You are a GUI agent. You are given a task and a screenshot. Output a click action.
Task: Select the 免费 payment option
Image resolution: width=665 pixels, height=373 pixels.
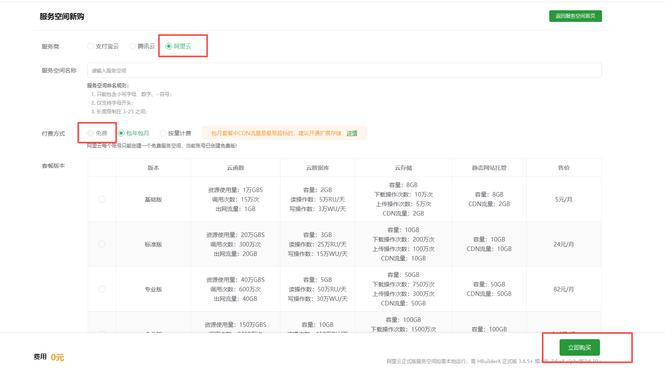click(91, 133)
